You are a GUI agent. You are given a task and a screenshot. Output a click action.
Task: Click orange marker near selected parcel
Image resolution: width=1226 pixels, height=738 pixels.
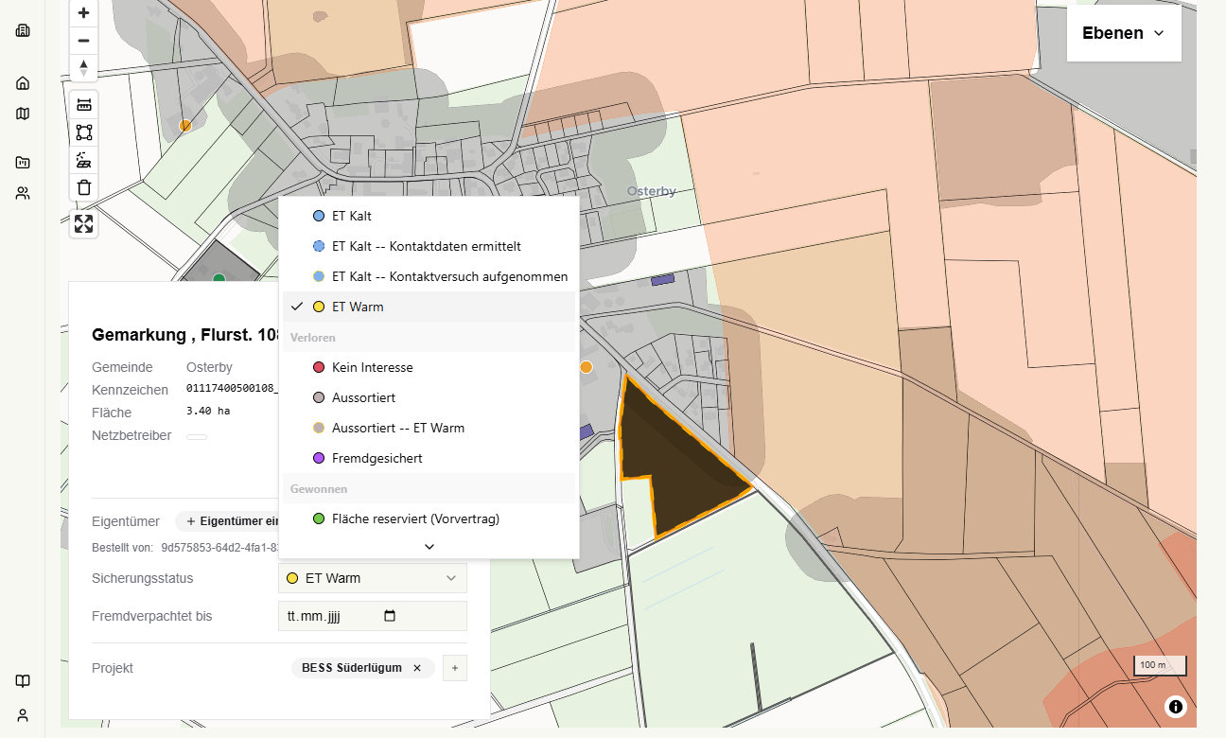(x=586, y=367)
